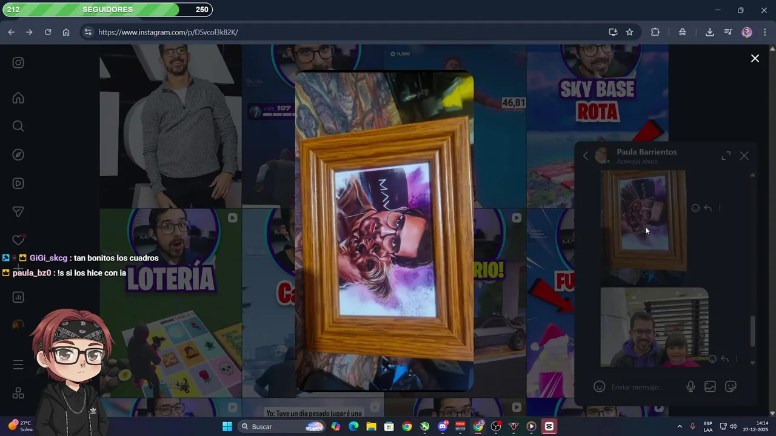Image resolution: width=776 pixels, height=436 pixels.
Task: Open the media controls icon in toolbar
Action: click(728, 32)
